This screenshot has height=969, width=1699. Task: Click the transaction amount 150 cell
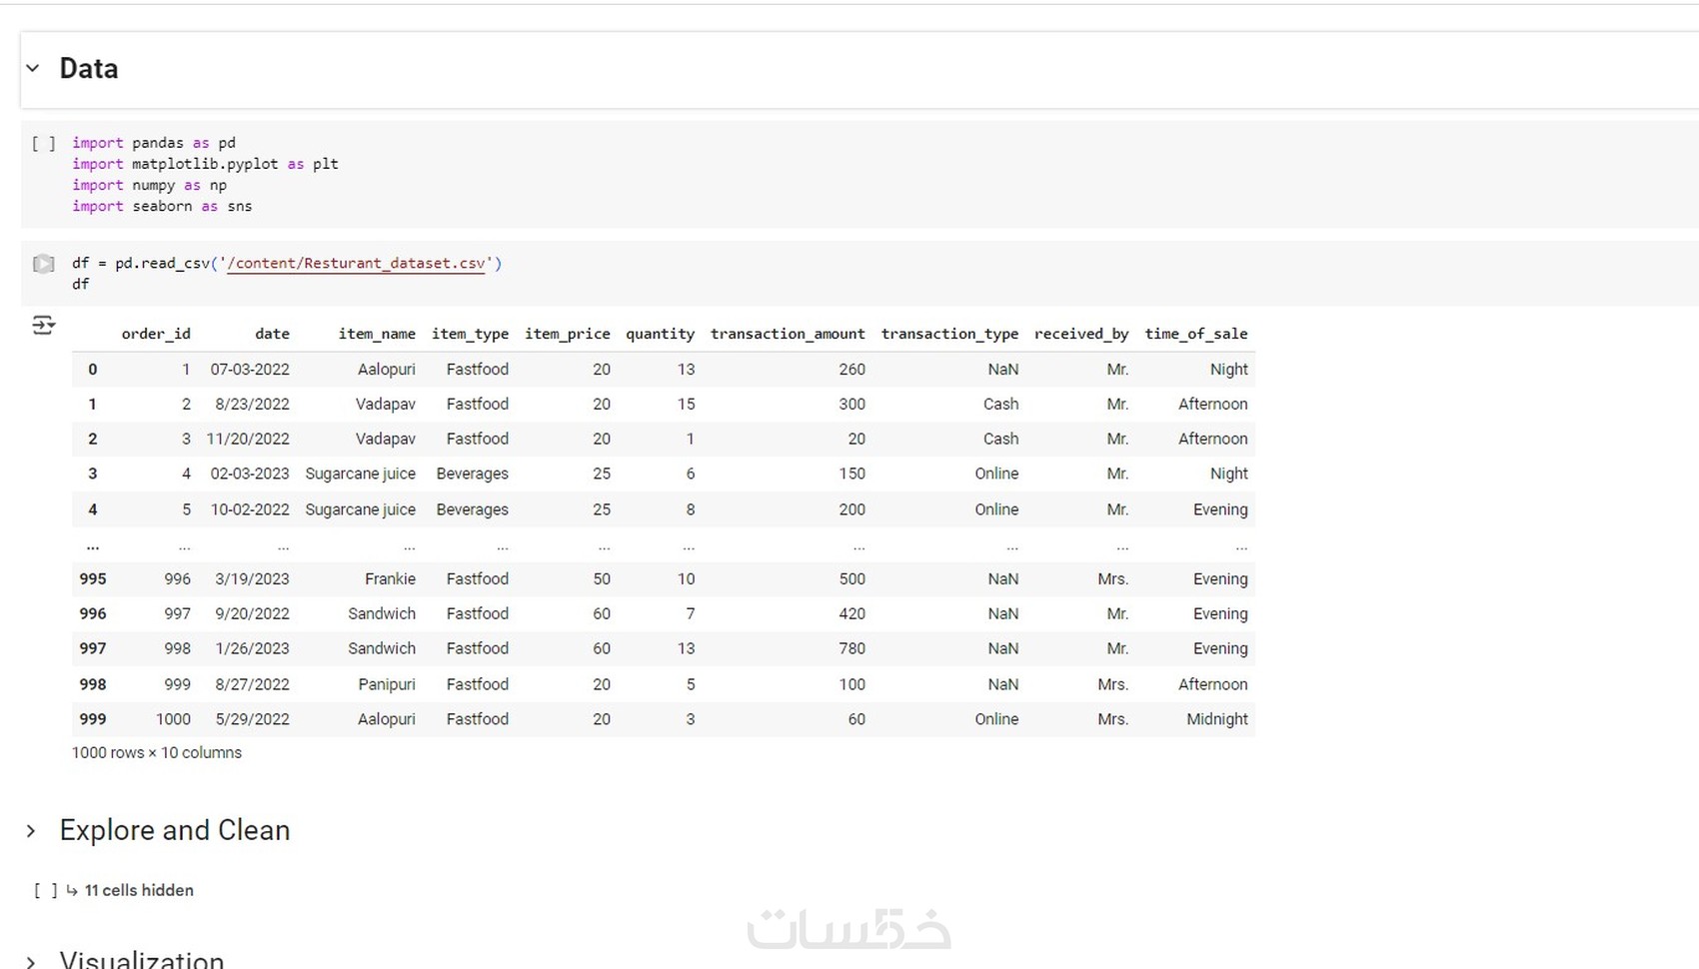coord(852,474)
